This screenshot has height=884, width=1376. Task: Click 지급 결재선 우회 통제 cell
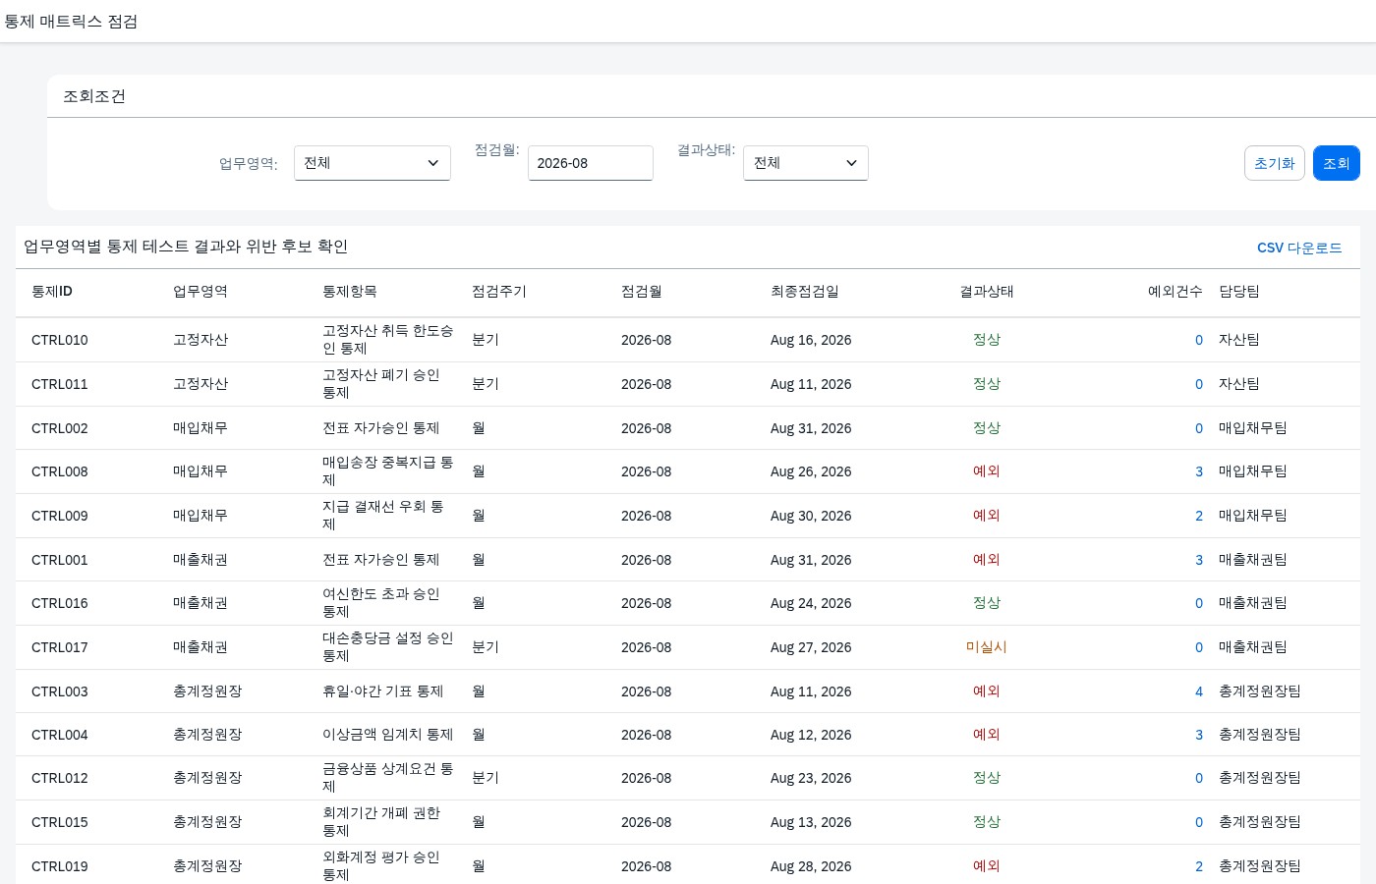(383, 516)
